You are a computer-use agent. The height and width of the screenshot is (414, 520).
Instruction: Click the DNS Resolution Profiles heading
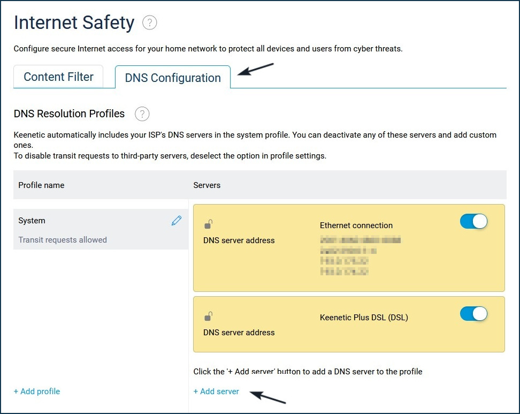click(x=69, y=114)
